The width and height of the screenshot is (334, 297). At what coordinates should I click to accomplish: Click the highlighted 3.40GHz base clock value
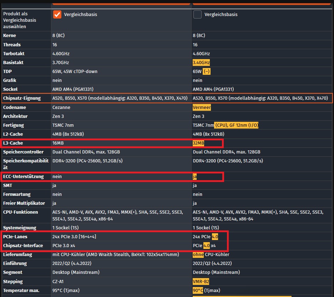[201, 63]
